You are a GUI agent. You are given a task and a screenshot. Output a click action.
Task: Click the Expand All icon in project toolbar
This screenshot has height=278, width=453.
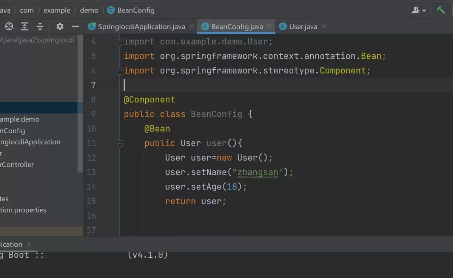pyautogui.click(x=25, y=26)
